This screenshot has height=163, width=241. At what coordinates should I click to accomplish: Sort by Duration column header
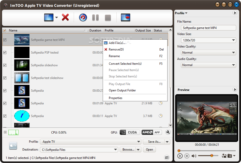pyautogui.click(x=96, y=30)
